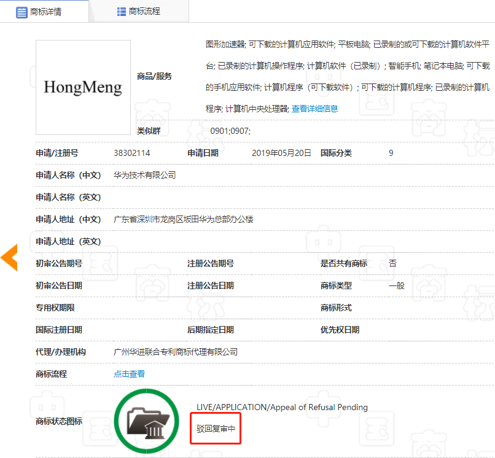Click the 申请人名称（英文） label

pos(68,197)
